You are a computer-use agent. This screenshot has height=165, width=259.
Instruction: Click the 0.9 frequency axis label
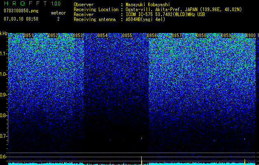[x=3, y=95]
